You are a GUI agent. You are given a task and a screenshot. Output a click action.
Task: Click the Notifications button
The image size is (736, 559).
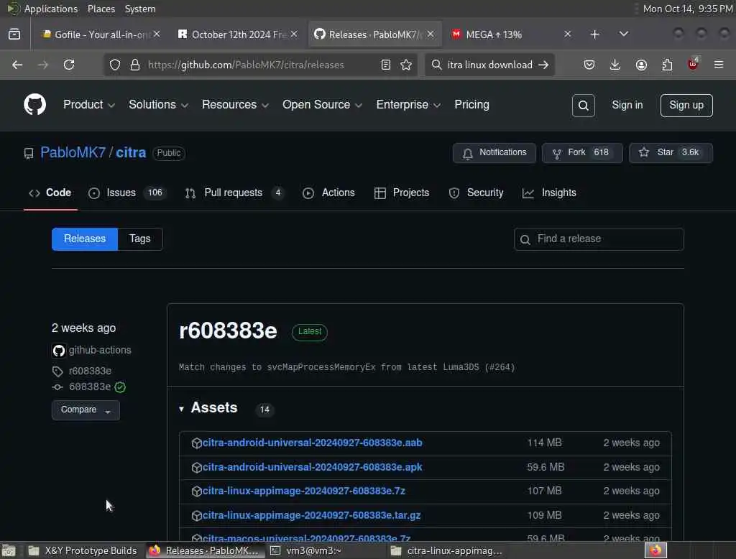pos(494,153)
